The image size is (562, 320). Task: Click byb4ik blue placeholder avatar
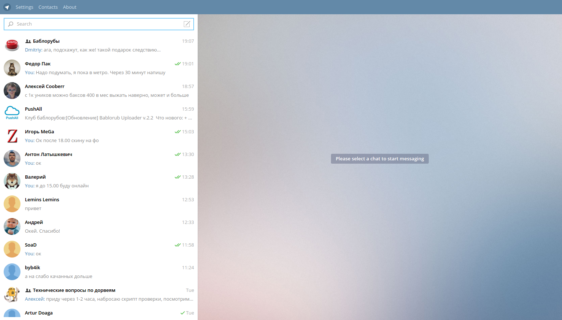[x=12, y=272]
